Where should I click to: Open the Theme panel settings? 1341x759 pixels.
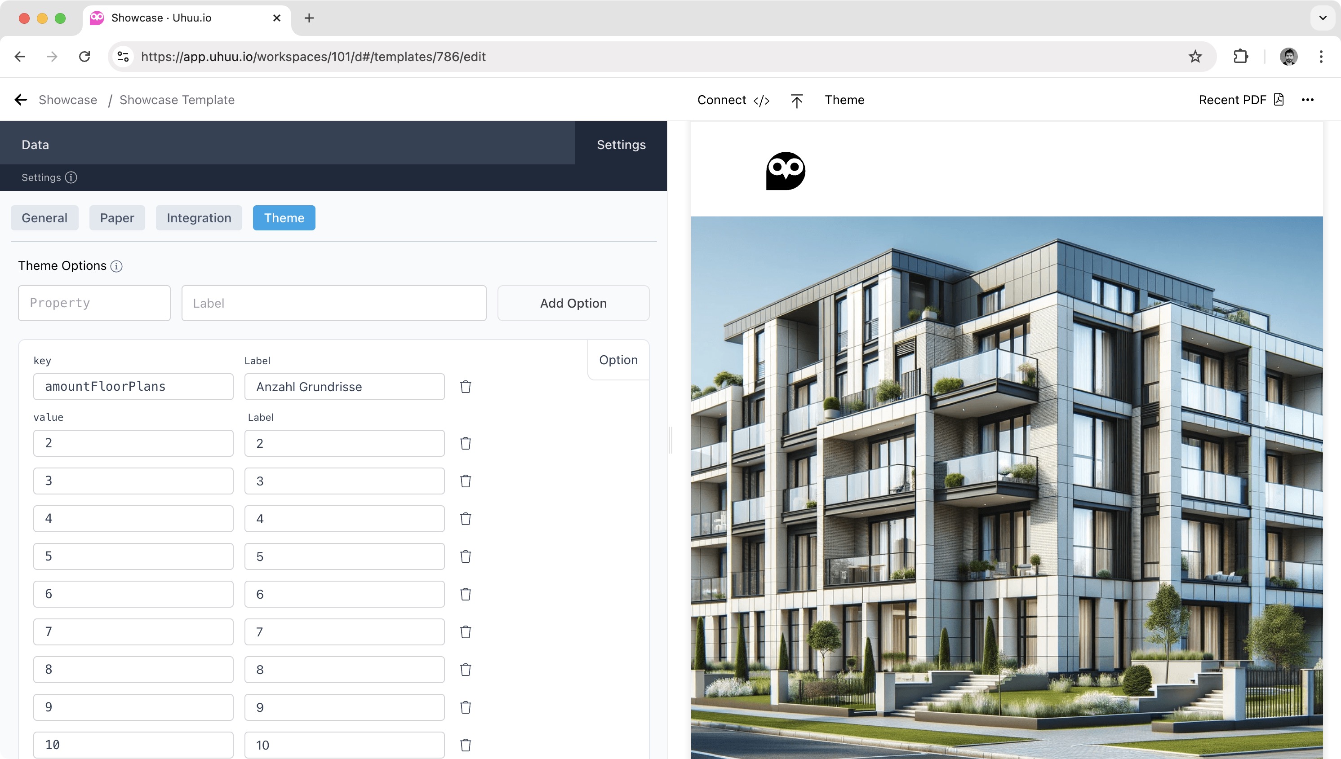coord(844,99)
